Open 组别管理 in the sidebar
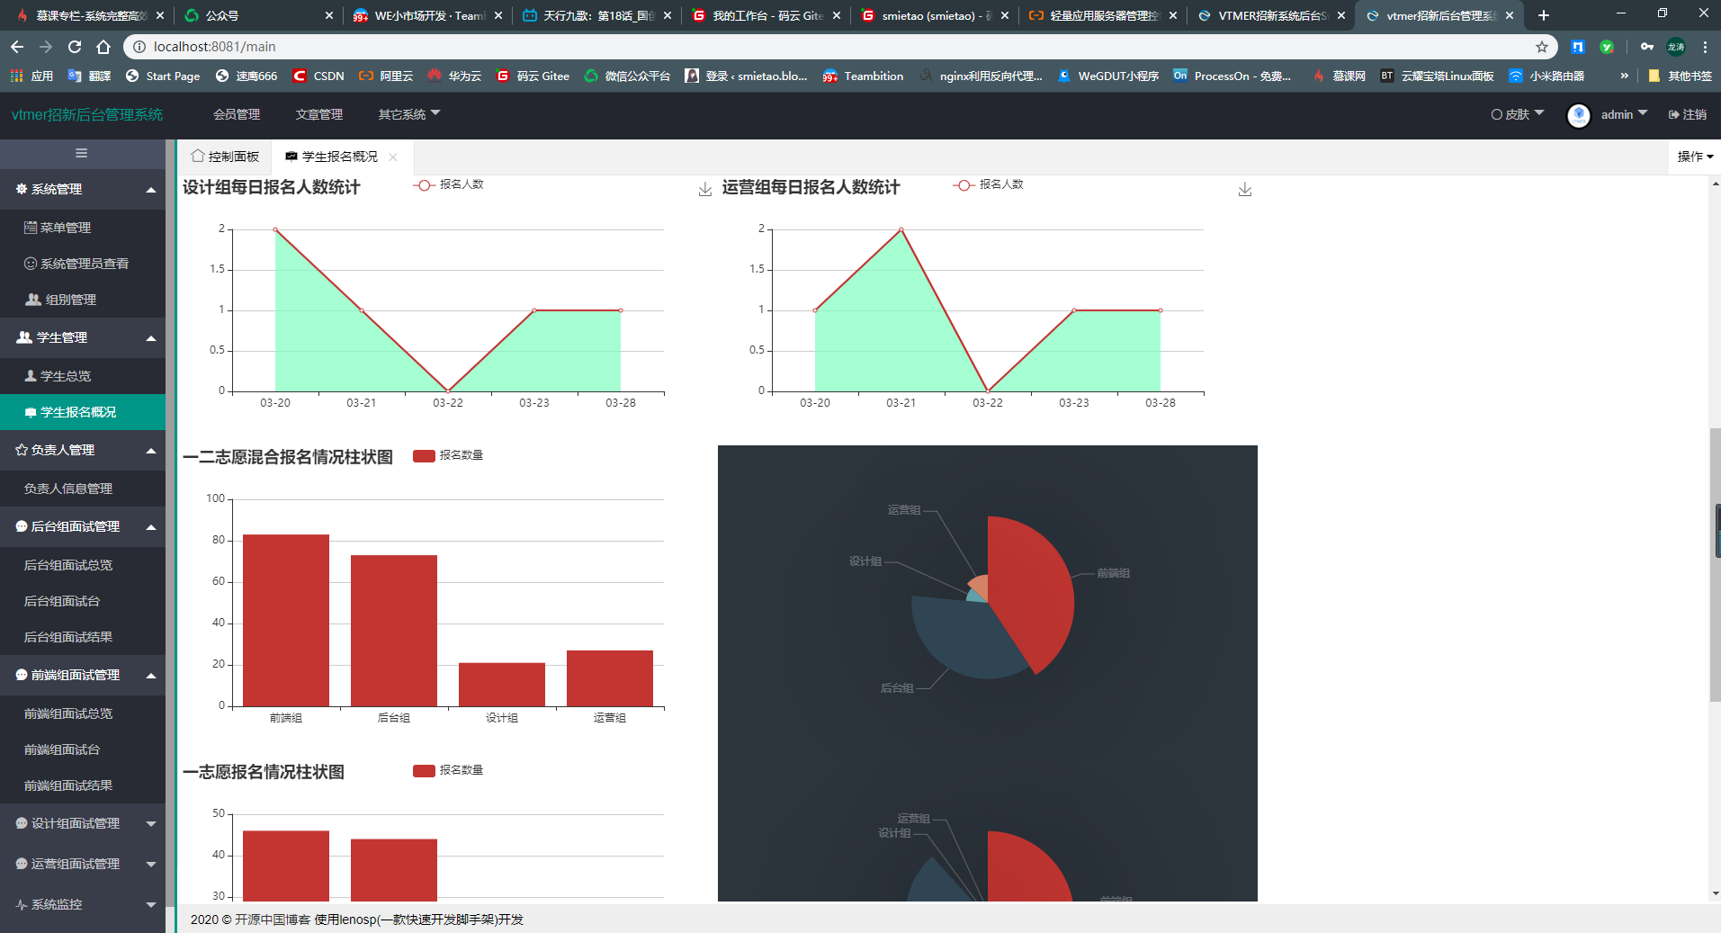This screenshot has height=933, width=1721. pyautogui.click(x=83, y=300)
